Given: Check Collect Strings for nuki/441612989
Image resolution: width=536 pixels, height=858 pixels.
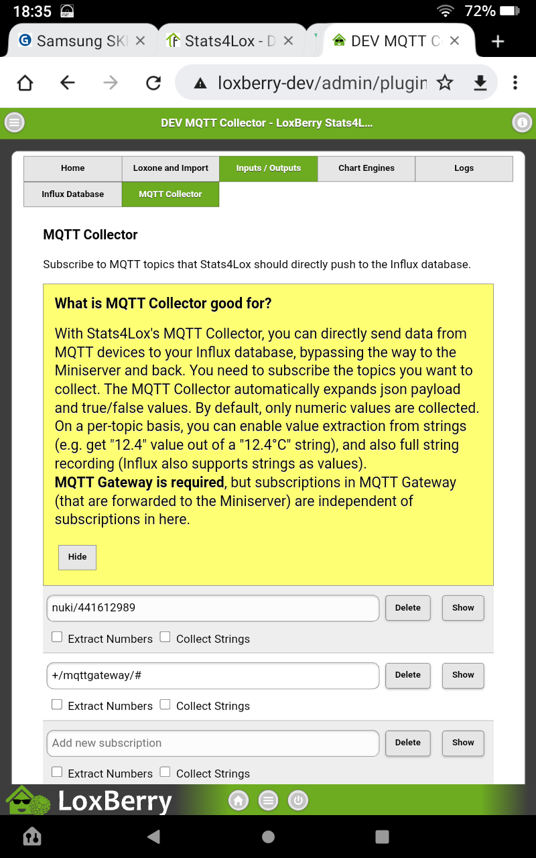Looking at the screenshot, I should [165, 637].
